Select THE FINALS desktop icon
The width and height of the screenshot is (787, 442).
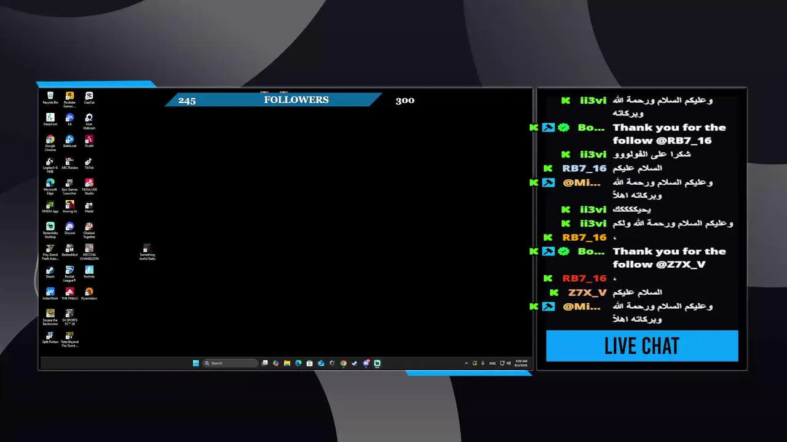click(69, 293)
